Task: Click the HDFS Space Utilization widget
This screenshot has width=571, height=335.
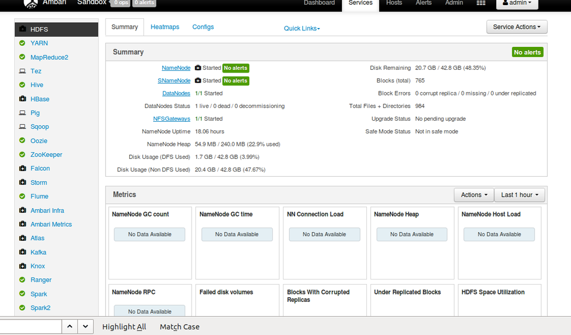Action: (x=500, y=300)
